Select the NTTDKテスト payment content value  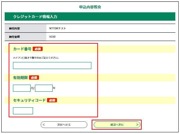tap(58, 28)
